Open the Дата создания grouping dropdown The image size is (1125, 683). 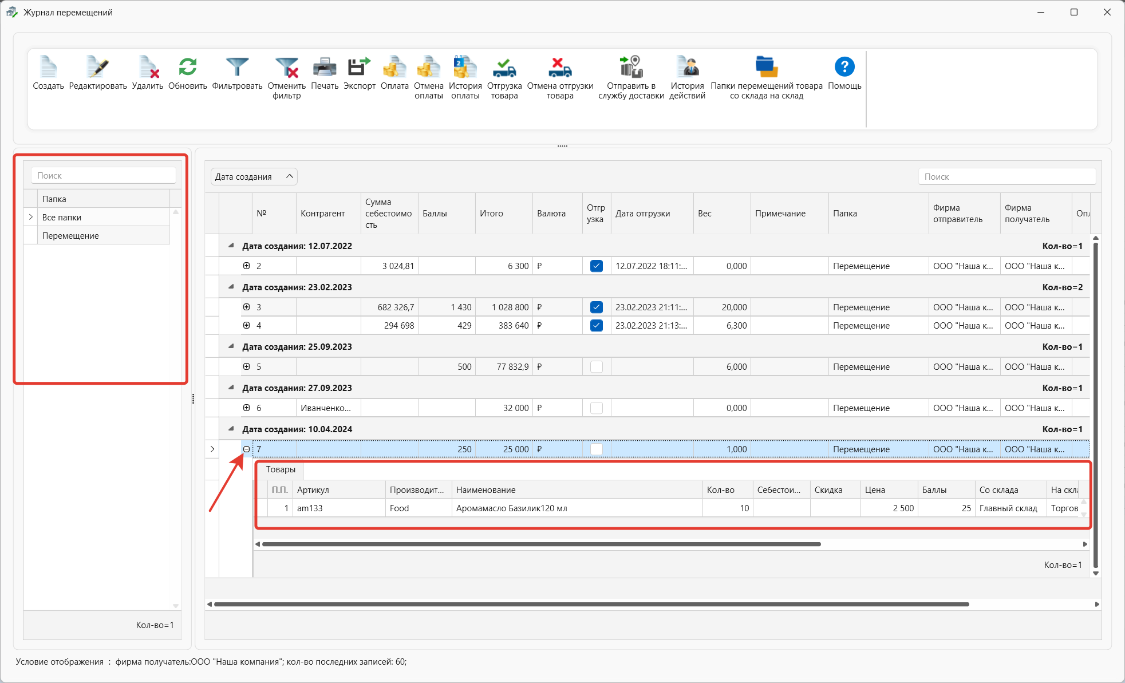pyautogui.click(x=254, y=176)
